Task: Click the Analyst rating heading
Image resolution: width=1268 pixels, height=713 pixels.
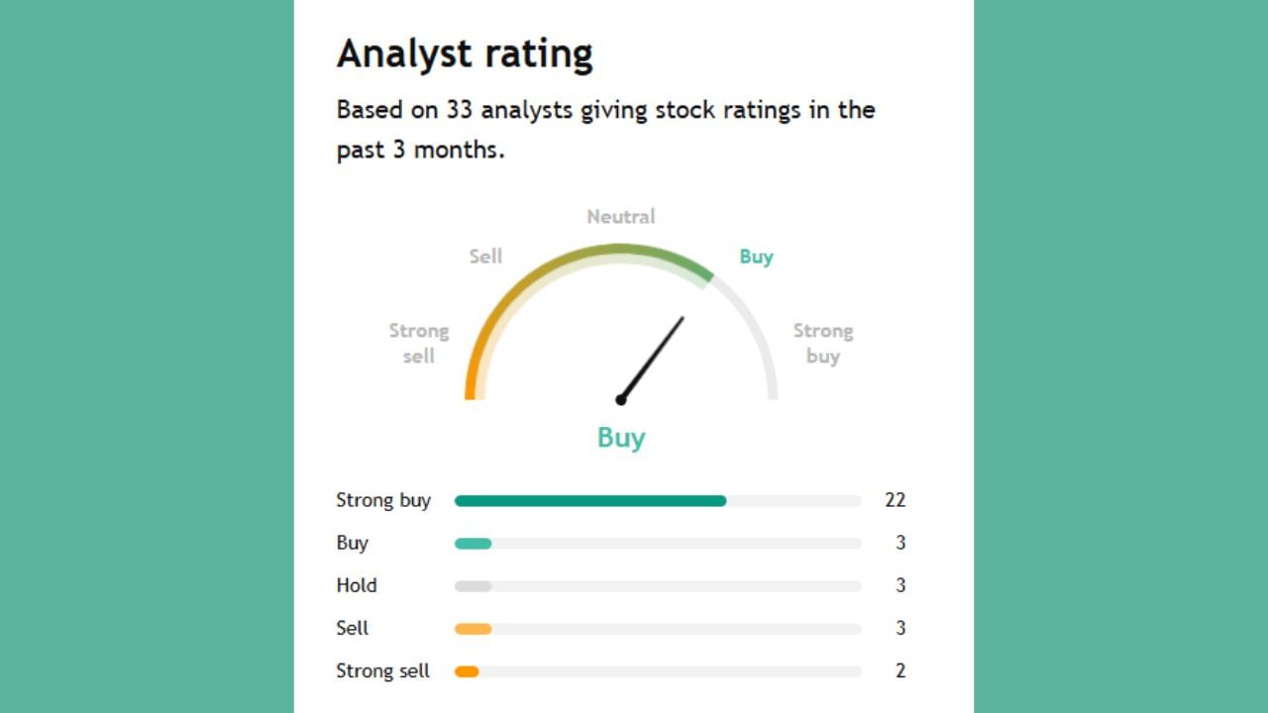Action: (x=465, y=53)
